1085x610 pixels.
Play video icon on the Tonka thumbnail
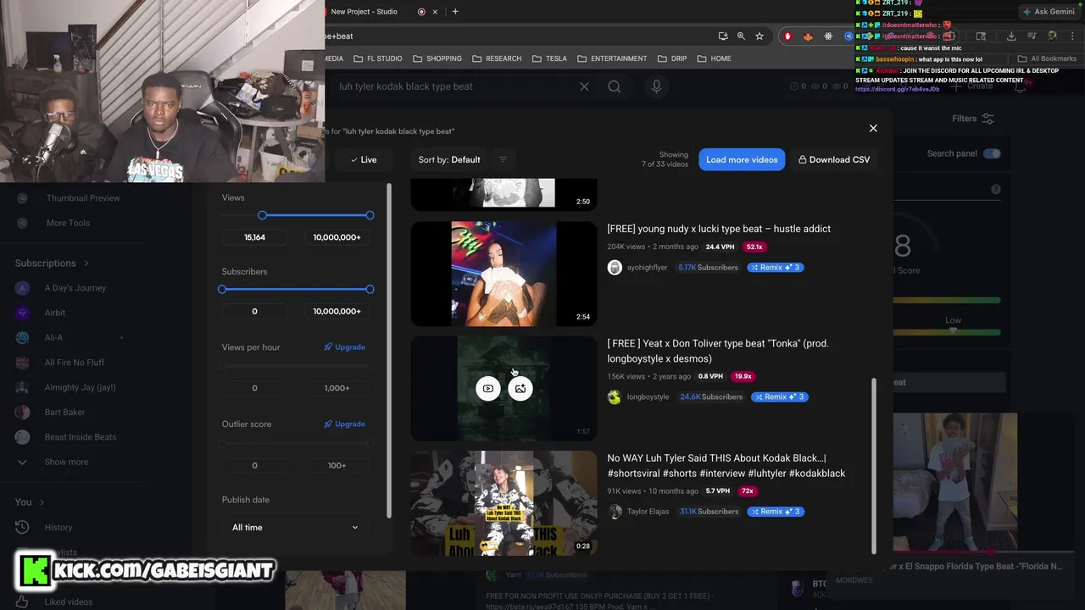(488, 388)
